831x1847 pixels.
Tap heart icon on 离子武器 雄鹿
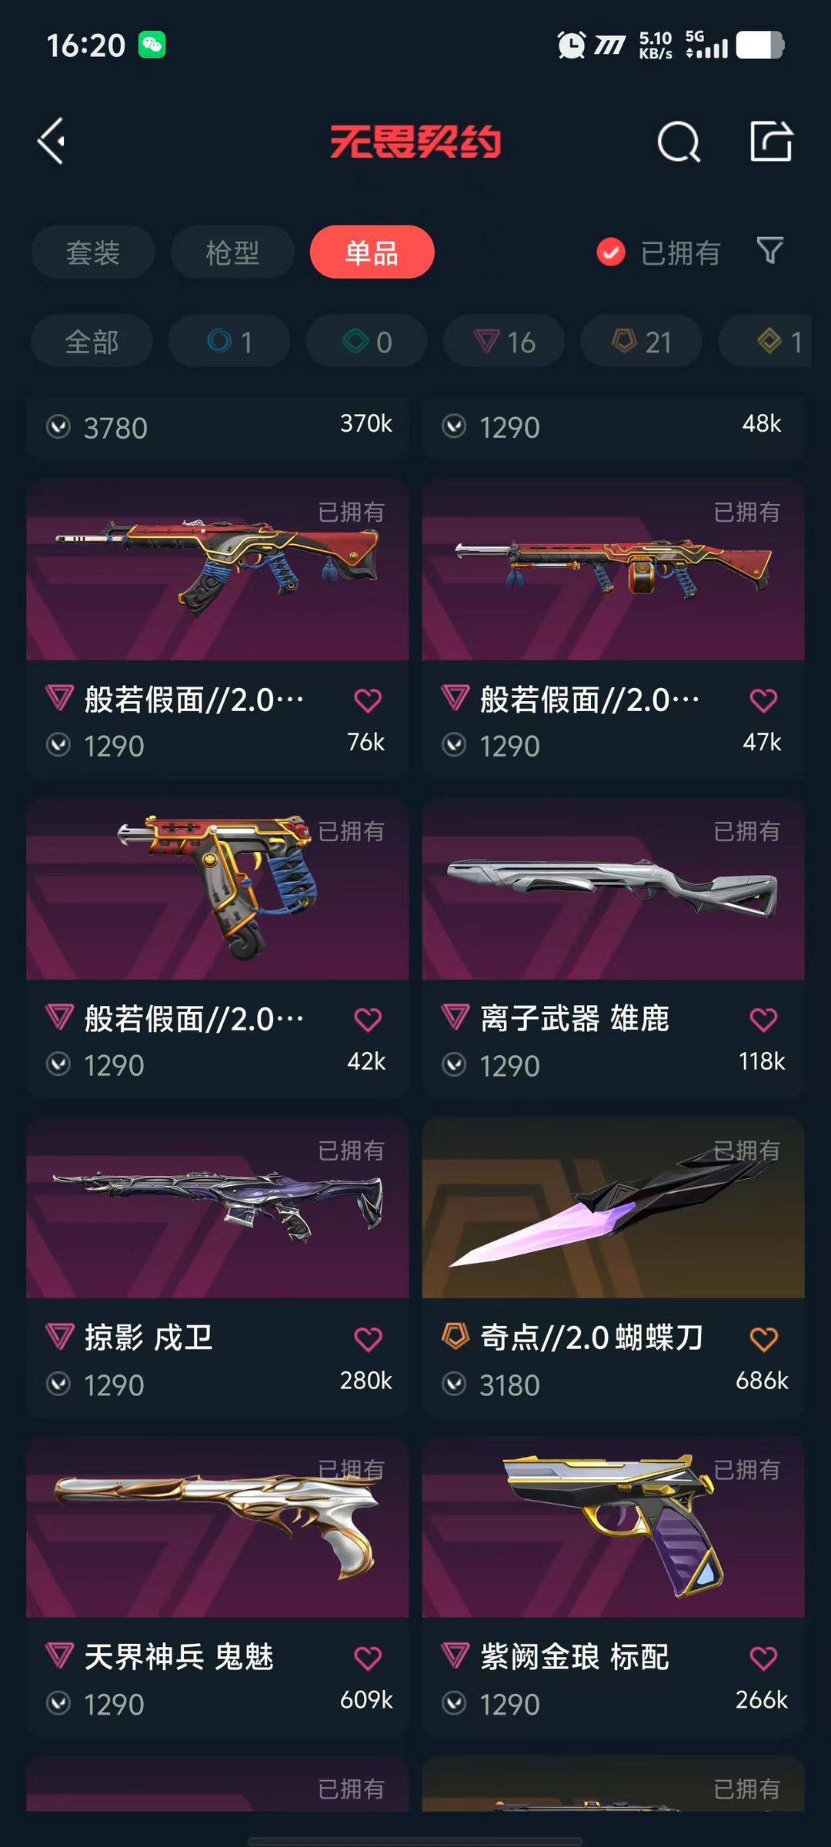click(x=763, y=1020)
